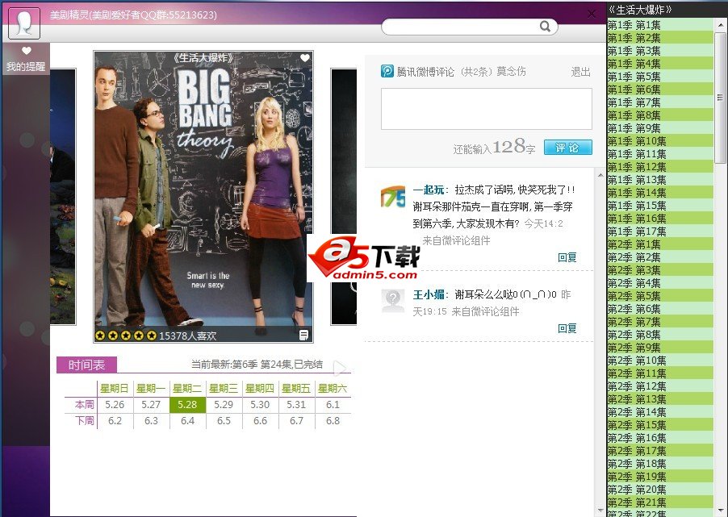The height and width of the screenshot is (517, 728).
Task: Open episode 第2季 第10集
Action: pos(637,361)
